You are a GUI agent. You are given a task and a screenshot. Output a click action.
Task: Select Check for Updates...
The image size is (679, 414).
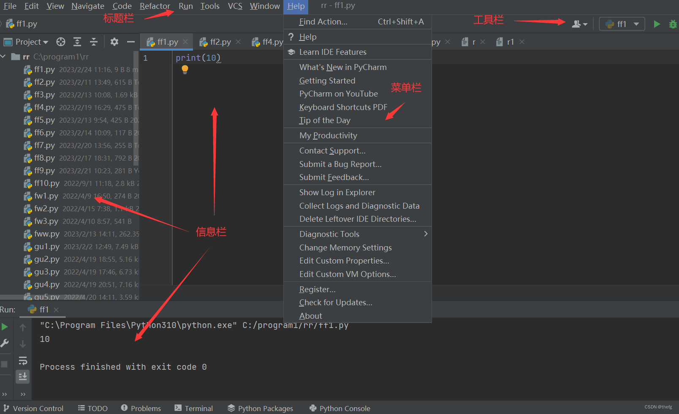click(x=358, y=302)
